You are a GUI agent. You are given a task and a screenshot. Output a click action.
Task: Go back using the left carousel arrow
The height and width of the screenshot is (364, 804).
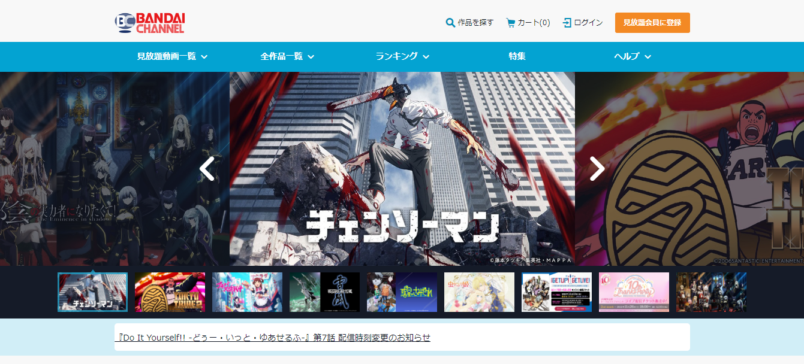pos(207,169)
